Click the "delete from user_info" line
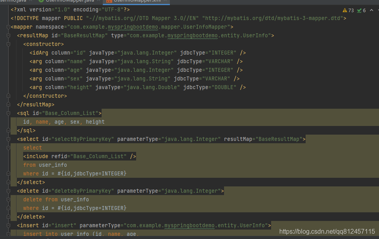The height and width of the screenshot is (239, 379). tap(56, 200)
